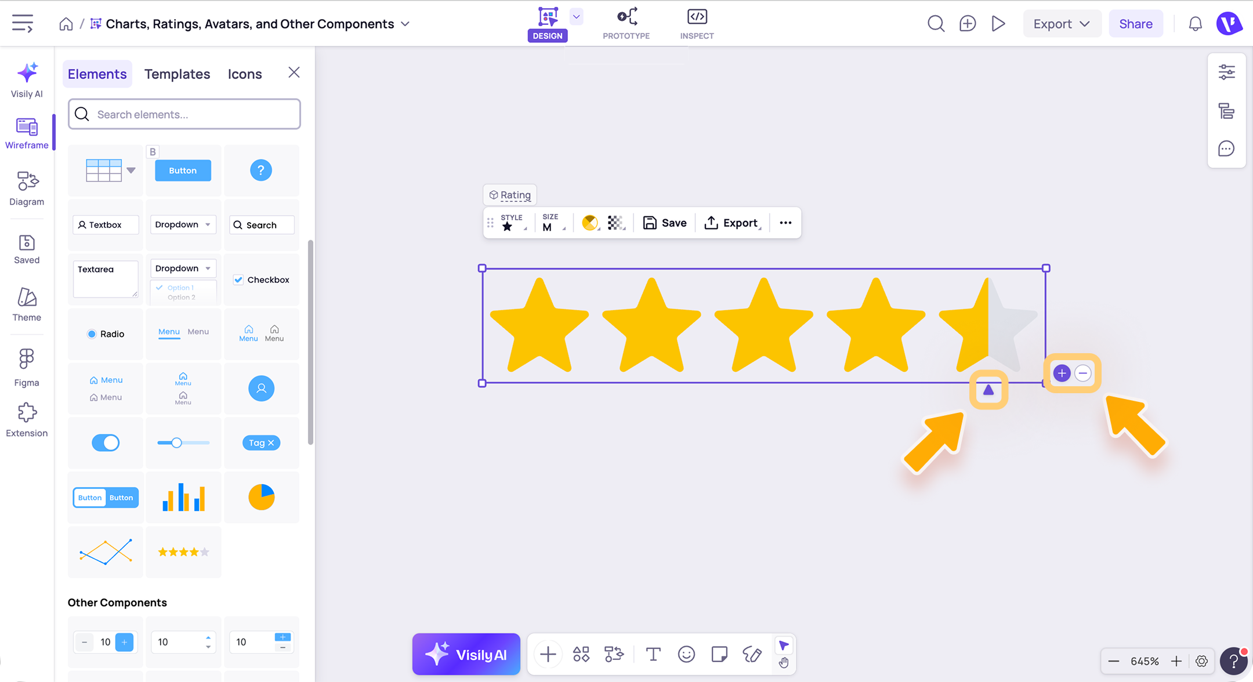1253x682 pixels.
Task: Go to the home dashboard icon
Action: [66, 24]
